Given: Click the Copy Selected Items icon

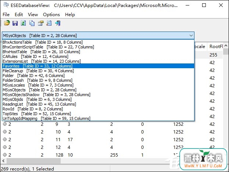Looking at the screenshot, I should tap(32, 23).
